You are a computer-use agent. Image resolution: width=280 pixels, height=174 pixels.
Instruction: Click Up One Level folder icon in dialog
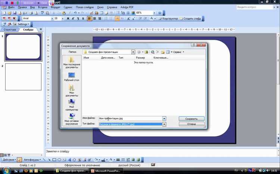pyautogui.click(x=146, y=52)
